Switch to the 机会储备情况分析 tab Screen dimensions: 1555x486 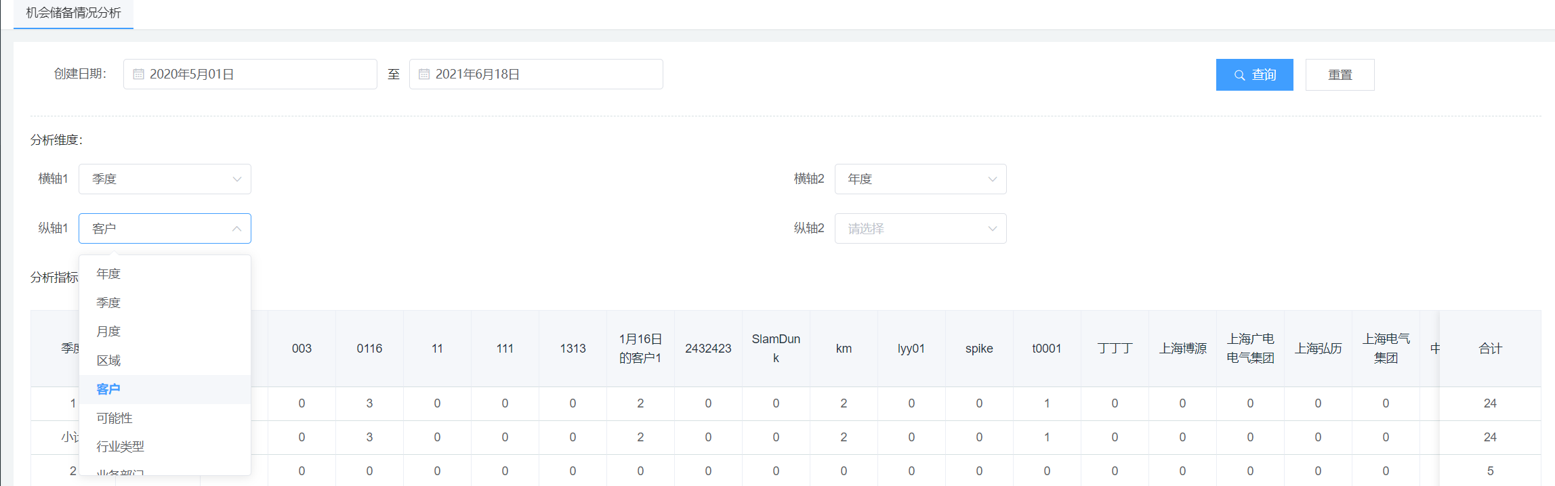pyautogui.click(x=73, y=13)
